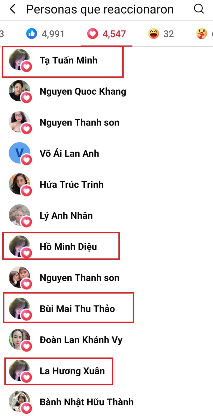Screen dimensions: 213x416
Task: Select the Care hug emoji icon
Action: [x=202, y=34]
